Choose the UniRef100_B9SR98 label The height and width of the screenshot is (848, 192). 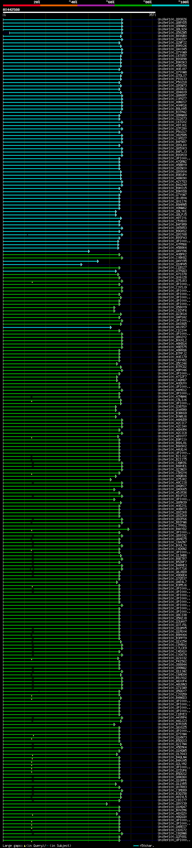(172, 59)
